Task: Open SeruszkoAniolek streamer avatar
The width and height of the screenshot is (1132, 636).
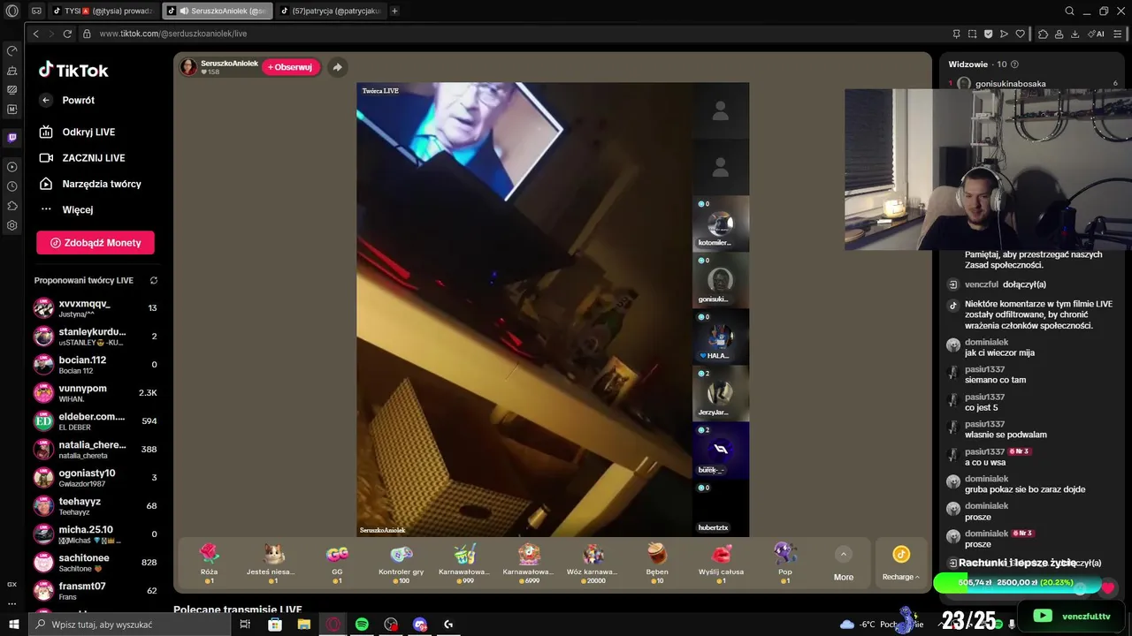Action: tap(188, 67)
